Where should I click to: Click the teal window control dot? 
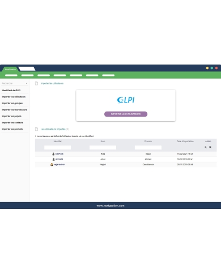tap(212, 68)
